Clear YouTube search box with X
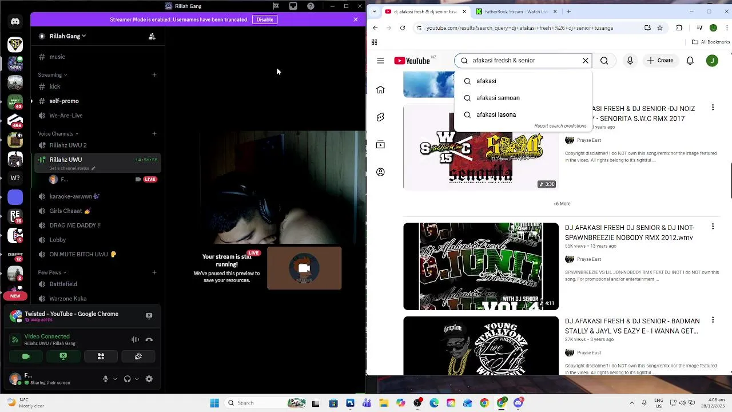The height and width of the screenshot is (412, 732). 585,61
